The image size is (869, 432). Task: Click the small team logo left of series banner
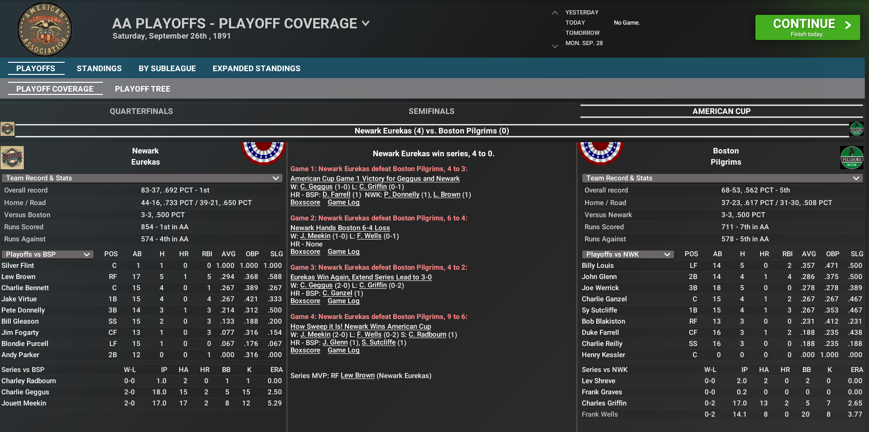click(7, 129)
